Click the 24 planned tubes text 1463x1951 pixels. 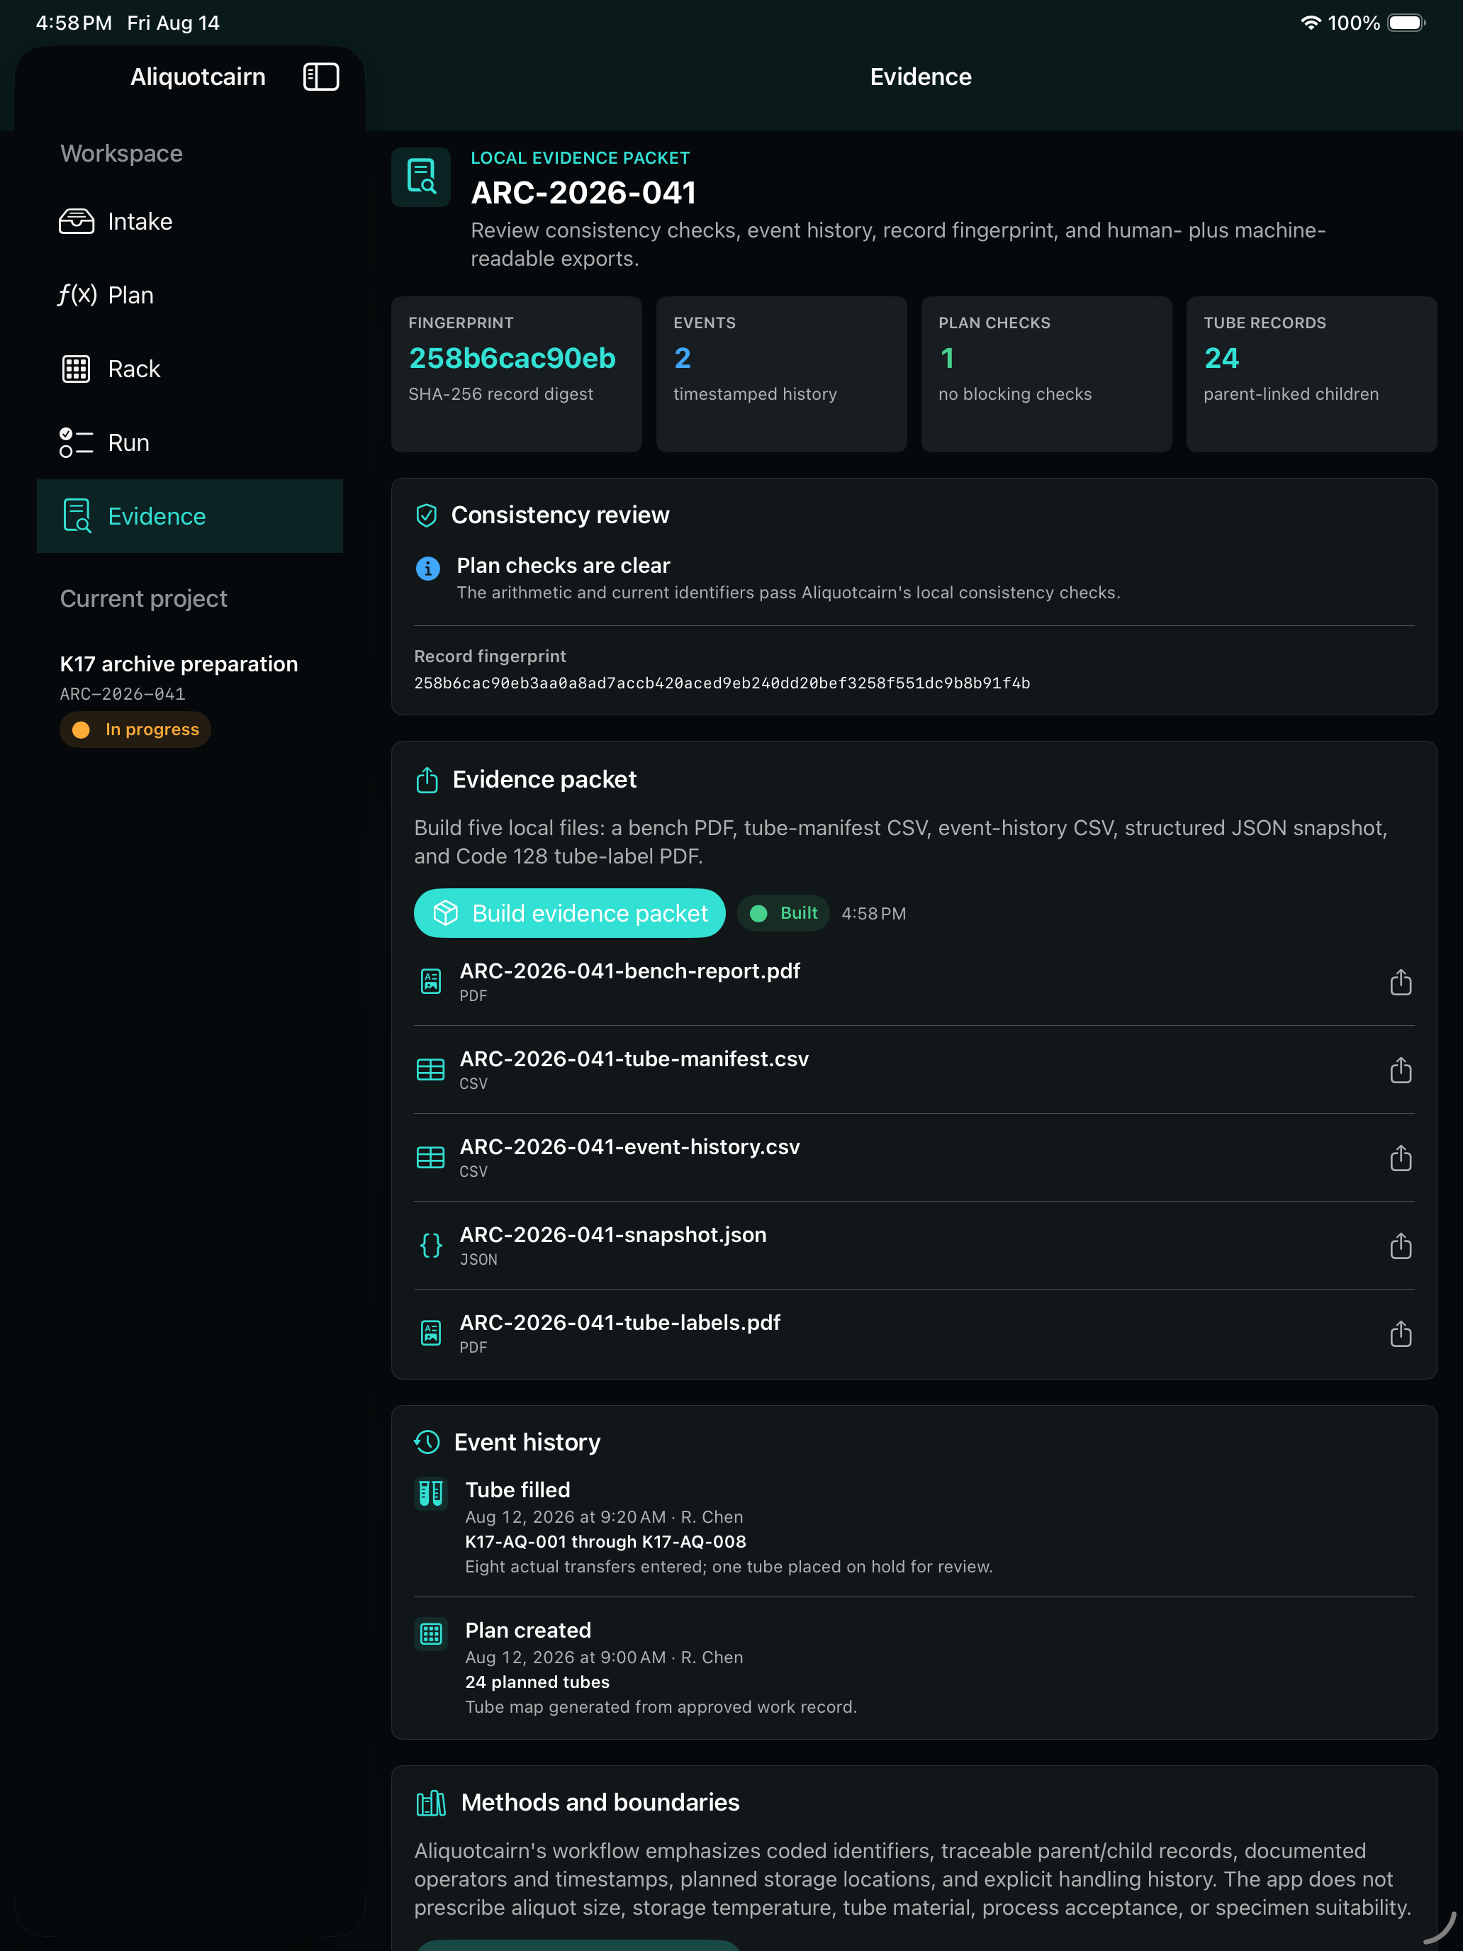pos(537,1682)
